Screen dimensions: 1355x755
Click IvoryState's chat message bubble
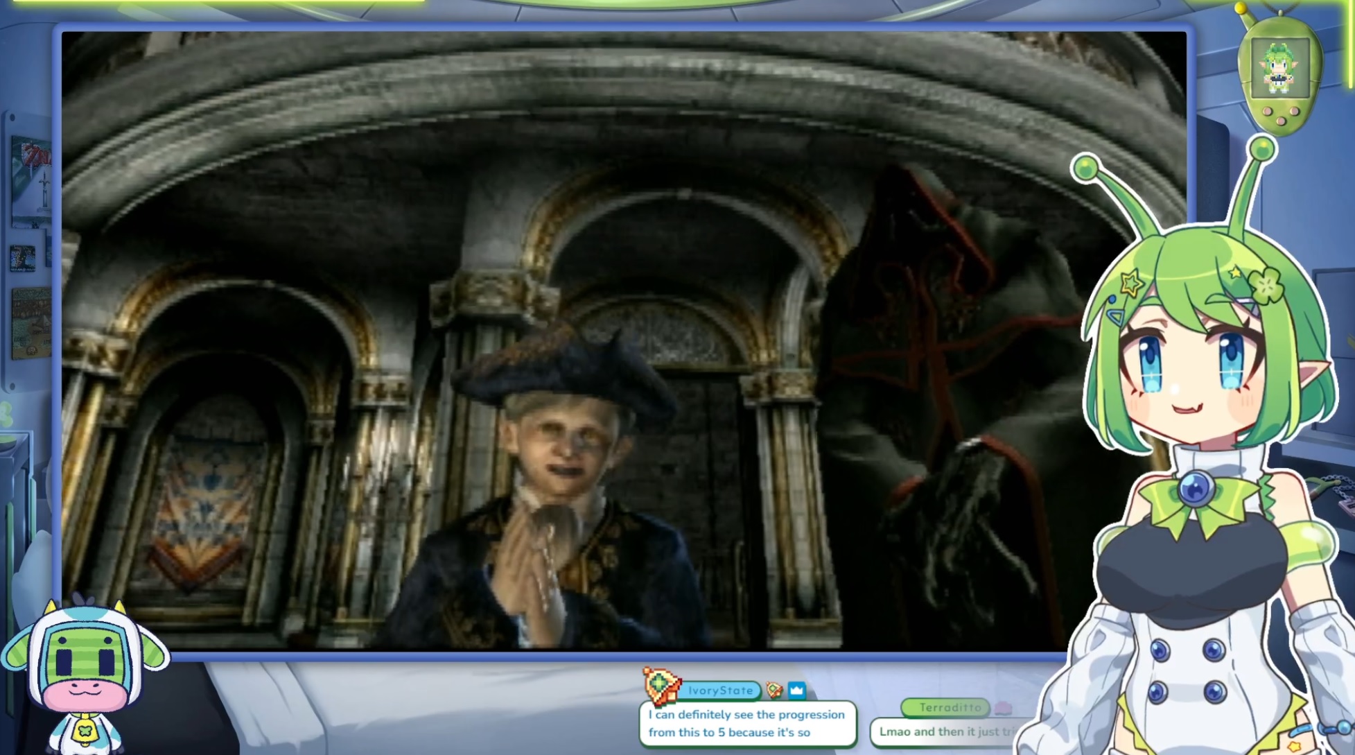coord(746,724)
